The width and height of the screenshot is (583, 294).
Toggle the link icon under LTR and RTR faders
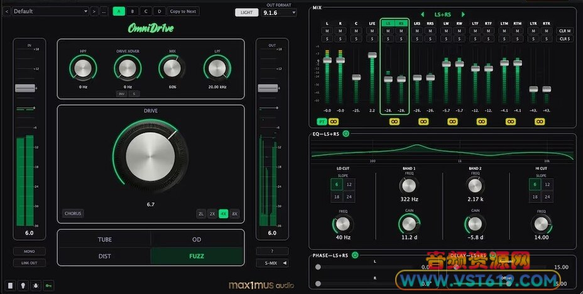pos(540,122)
